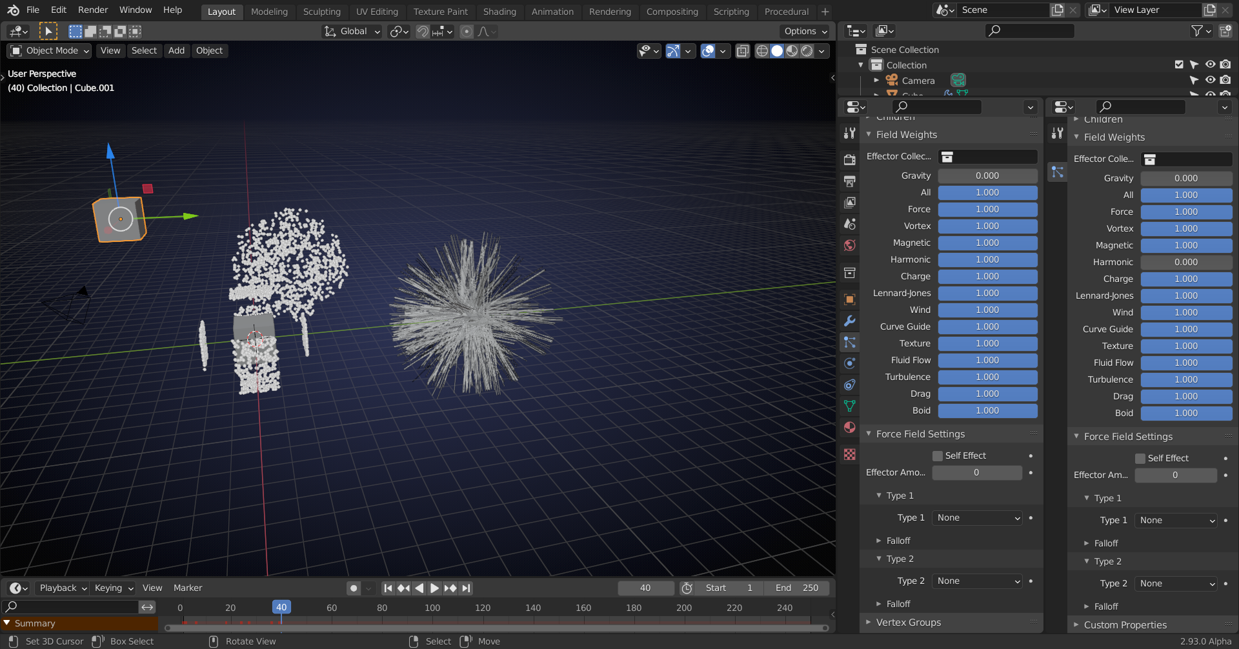1239x649 pixels.
Task: Switch to the Shading workspace tab
Action: (x=499, y=12)
